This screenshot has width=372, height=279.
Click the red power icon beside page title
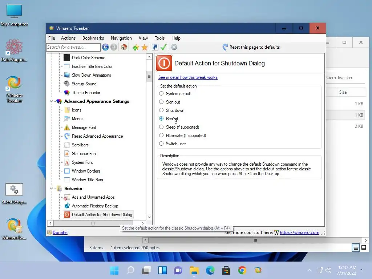tap(164, 63)
